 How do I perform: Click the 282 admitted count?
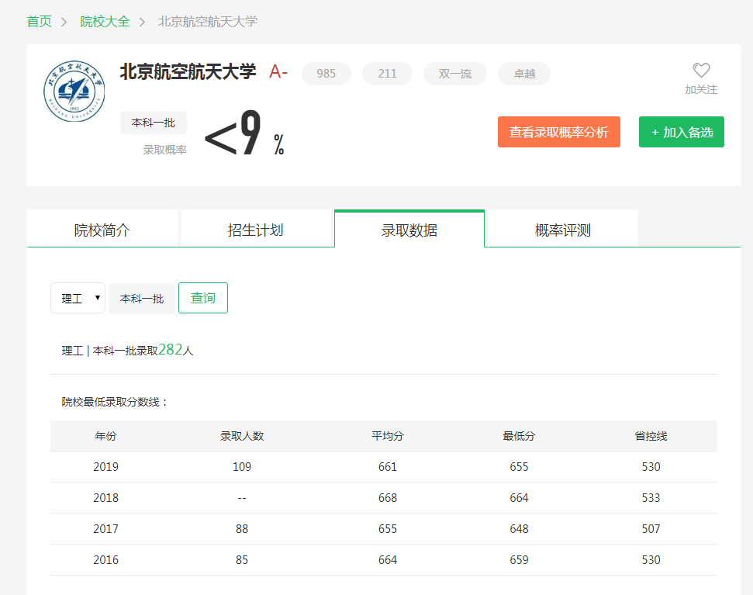pos(171,349)
